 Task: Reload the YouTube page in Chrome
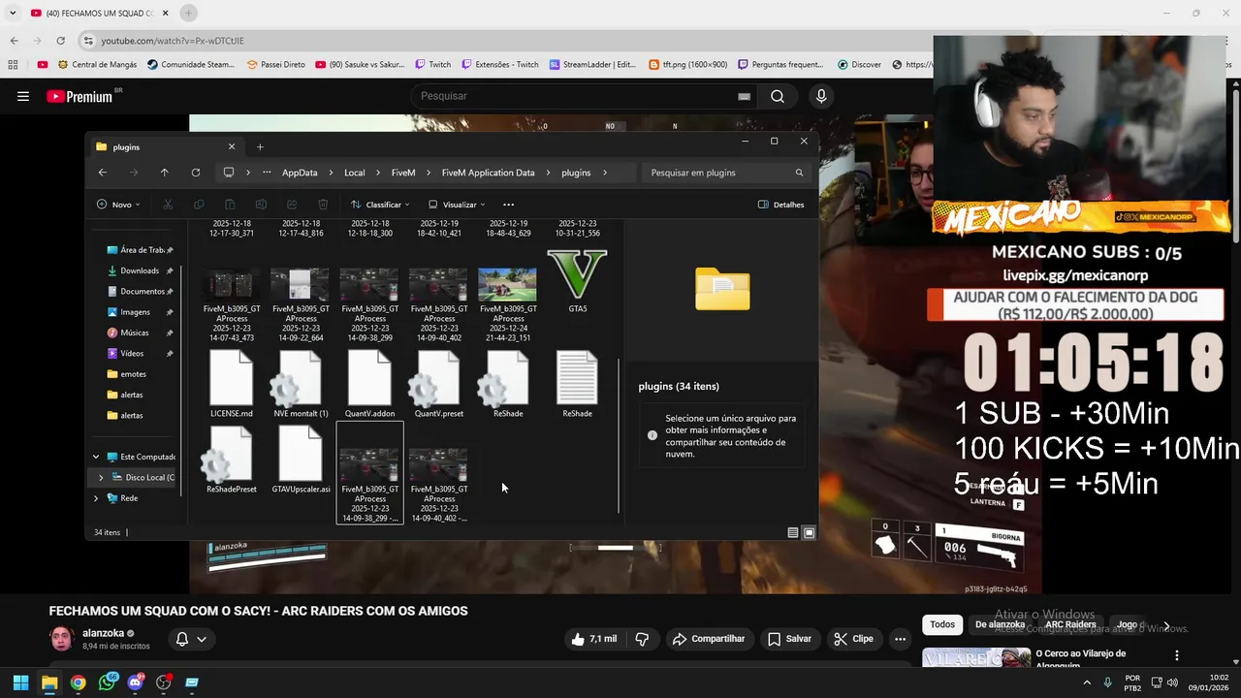[60, 41]
